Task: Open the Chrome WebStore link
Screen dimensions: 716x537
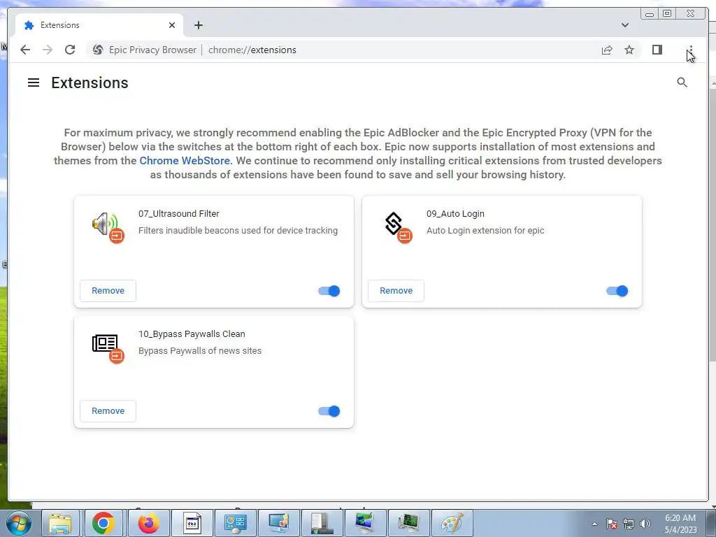Action: tap(185, 161)
